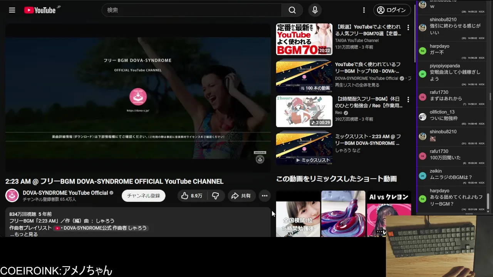Like the video with the thumbs-up button
Screen dimensions: 493x277
[192, 196]
